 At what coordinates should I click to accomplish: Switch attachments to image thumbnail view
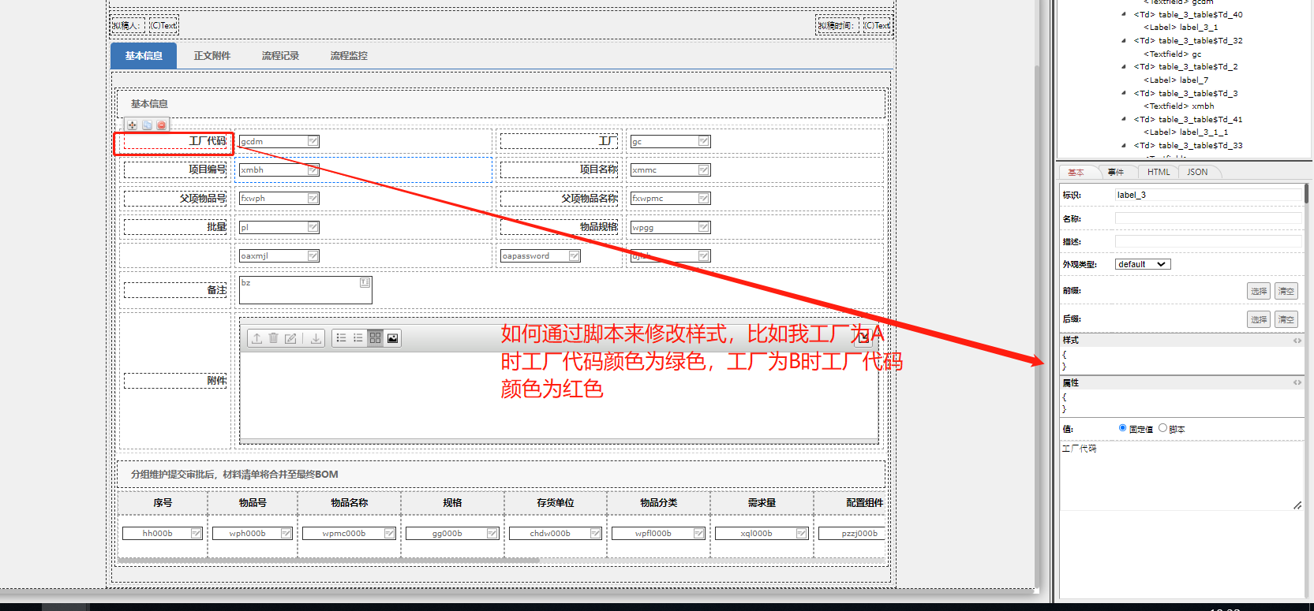[392, 338]
